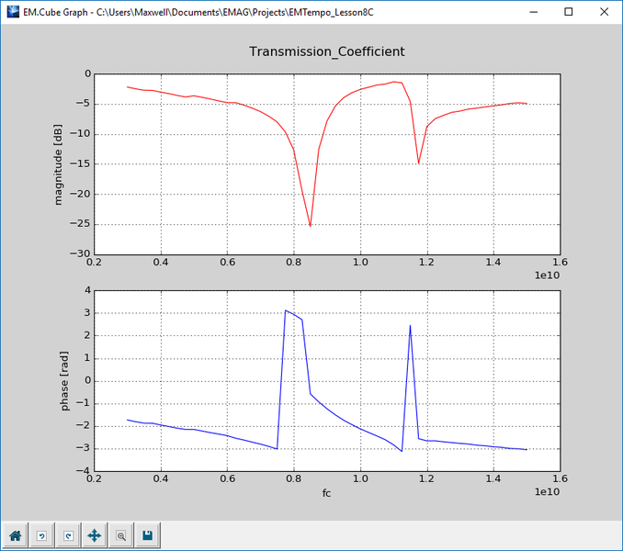The image size is (623, 551).
Task: Go back to previous view
Action: [x=41, y=536]
